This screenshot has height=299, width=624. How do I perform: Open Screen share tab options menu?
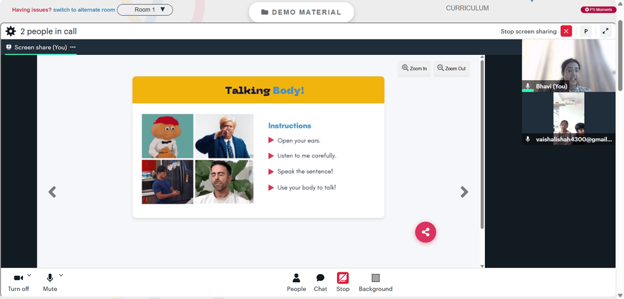(x=73, y=47)
